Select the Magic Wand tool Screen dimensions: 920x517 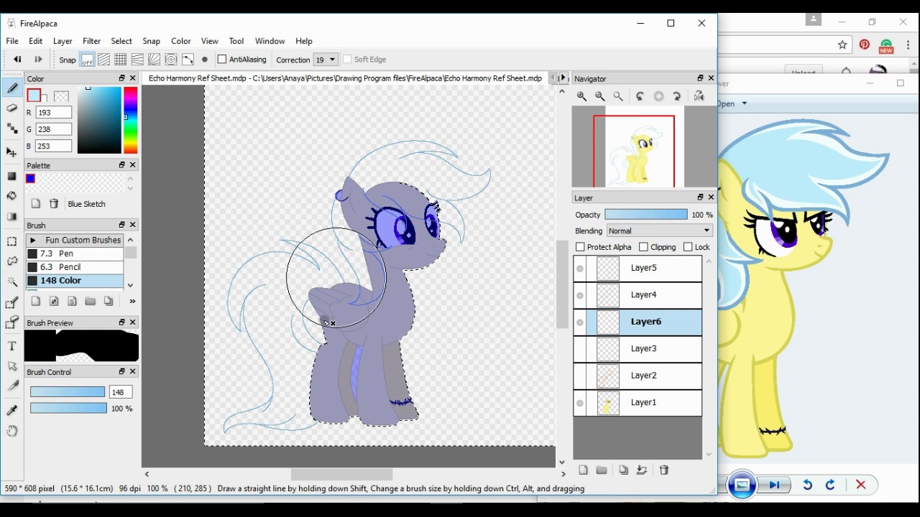tap(12, 282)
